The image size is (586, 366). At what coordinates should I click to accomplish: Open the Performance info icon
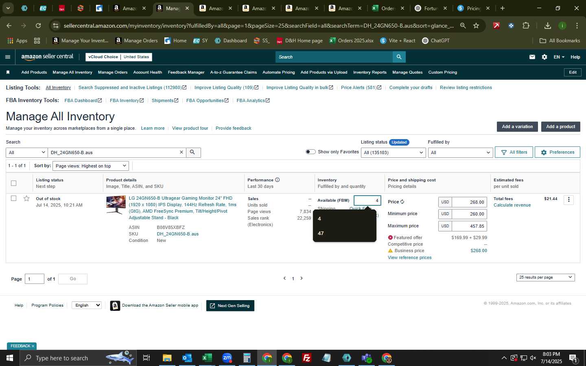coord(277,180)
